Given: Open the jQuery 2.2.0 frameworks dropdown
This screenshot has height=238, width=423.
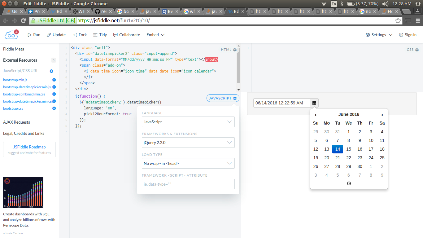Looking at the screenshot, I should [188, 143].
